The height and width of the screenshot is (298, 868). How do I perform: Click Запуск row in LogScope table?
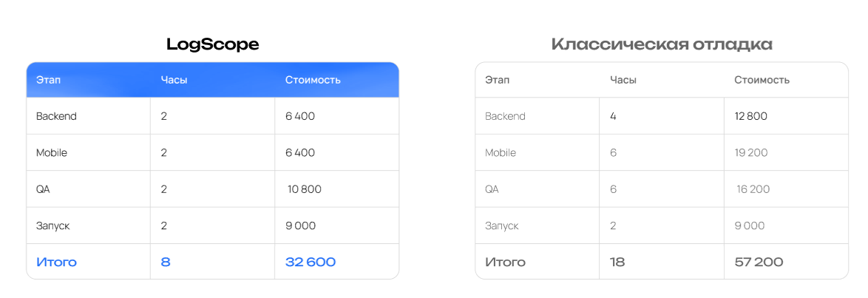(53, 226)
